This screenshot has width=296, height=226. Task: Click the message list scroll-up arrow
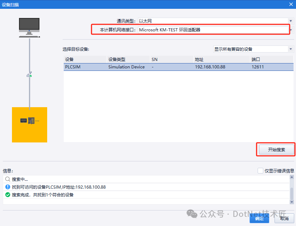point(292,177)
